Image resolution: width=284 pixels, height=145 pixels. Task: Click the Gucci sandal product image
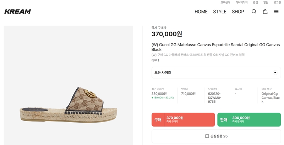[68, 103]
